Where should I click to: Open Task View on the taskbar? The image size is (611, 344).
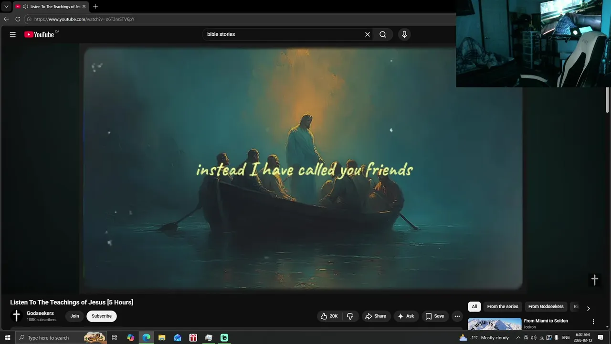coord(115,338)
